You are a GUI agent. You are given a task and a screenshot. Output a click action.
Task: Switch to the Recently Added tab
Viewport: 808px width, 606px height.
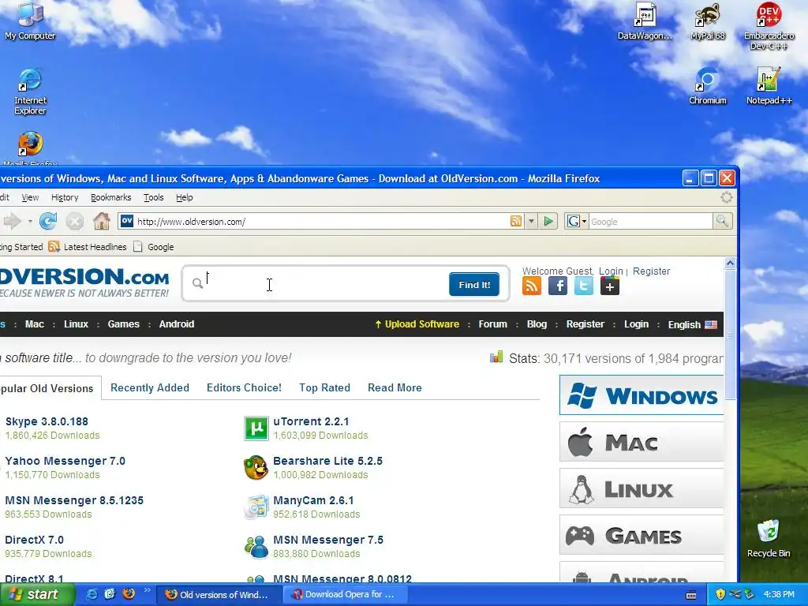tap(149, 387)
